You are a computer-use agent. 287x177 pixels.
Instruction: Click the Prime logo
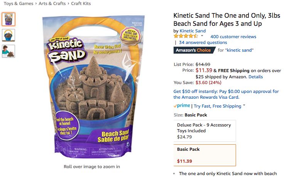pos(182,106)
